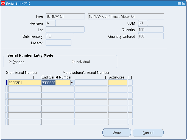This screenshot has width=187, height=140.
Task: Select the last row record indicator
Action: pos(6,122)
